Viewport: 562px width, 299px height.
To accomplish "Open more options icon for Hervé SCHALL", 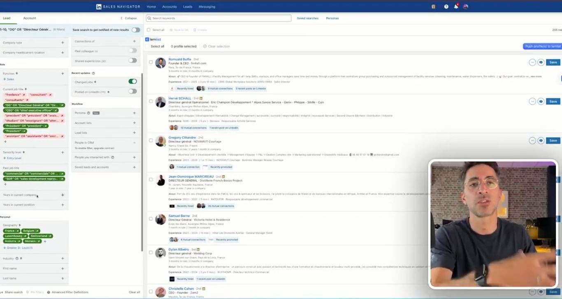I will point(532,101).
